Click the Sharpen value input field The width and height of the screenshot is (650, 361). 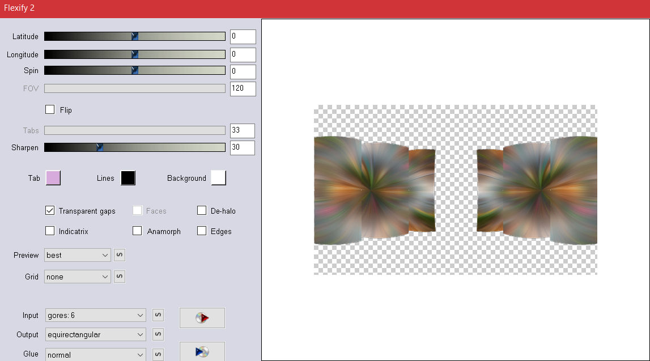point(243,147)
